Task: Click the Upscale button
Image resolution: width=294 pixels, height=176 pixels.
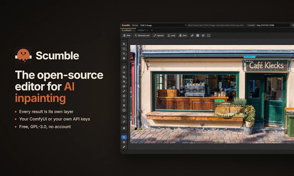Action: point(159,36)
